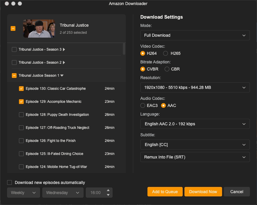Screen dimensions: 257x205
Task: Click the Download Settings heading
Action: click(x=161, y=17)
